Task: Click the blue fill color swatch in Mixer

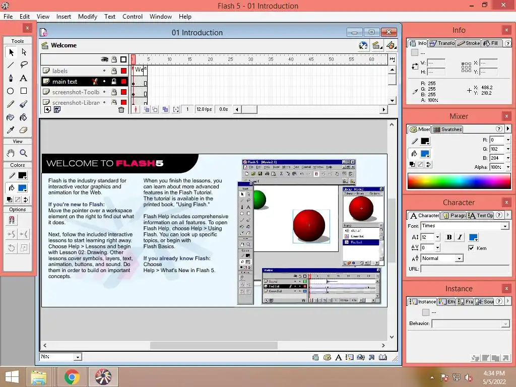Action: [x=425, y=153]
